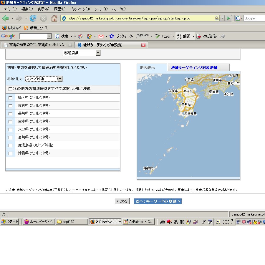Screen dimensions: 265x265
Task: Click the address bar URL field
Action: tap(138, 18)
